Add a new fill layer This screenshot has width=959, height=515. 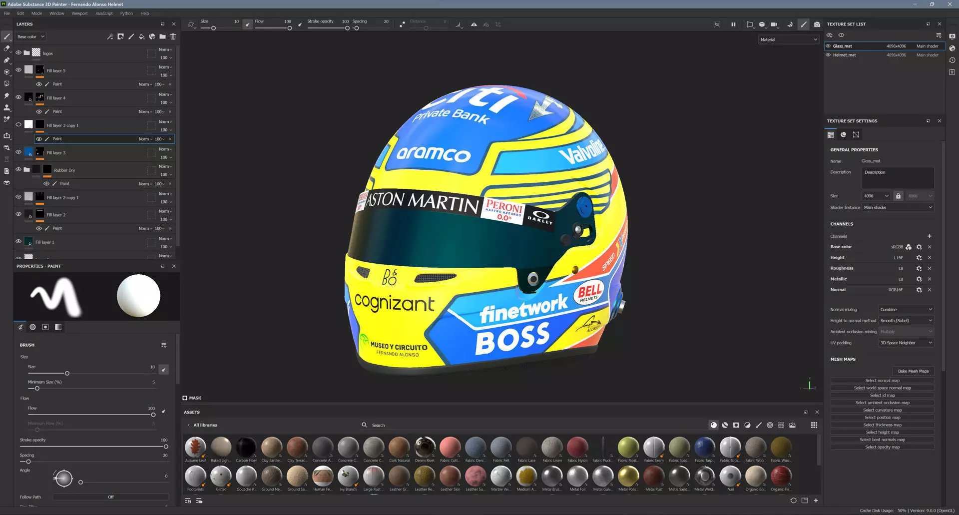pyautogui.click(x=141, y=36)
